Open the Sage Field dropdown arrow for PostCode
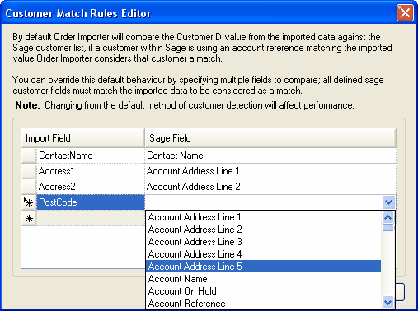The width and height of the screenshot is (418, 311). 388,202
